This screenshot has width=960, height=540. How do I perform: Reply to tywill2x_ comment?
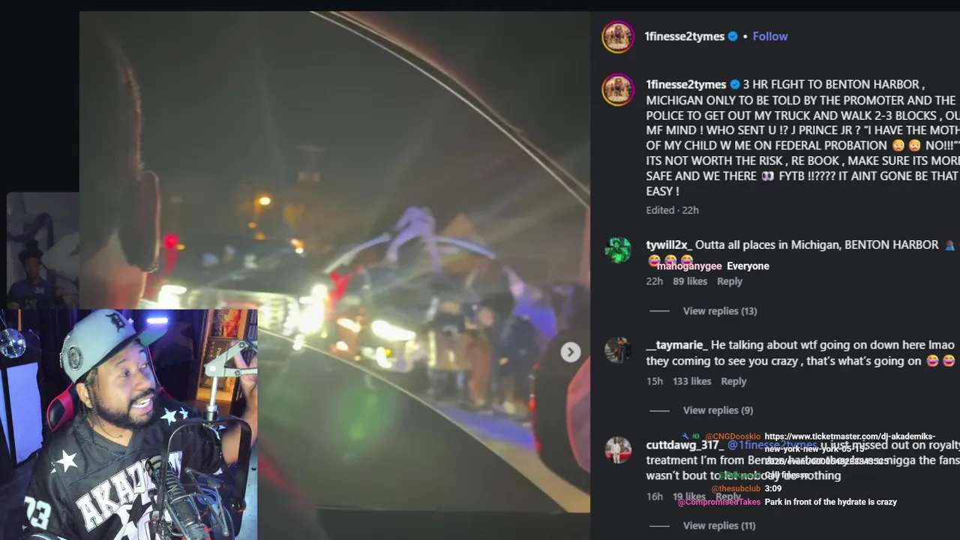point(729,281)
